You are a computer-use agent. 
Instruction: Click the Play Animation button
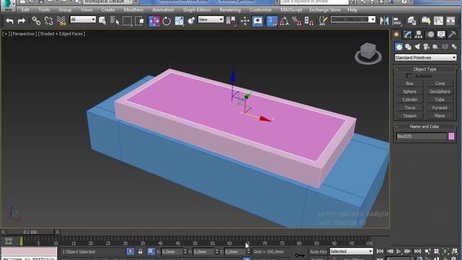[398, 251]
